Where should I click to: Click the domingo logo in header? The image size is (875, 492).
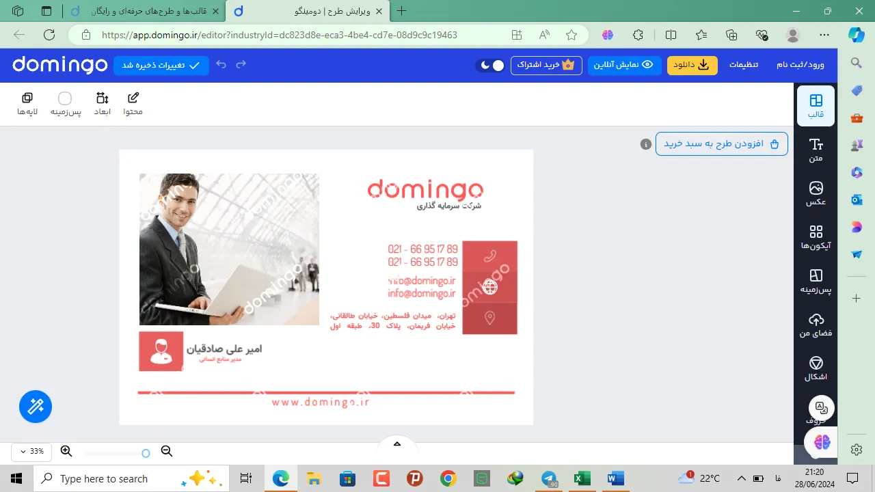[x=60, y=65]
